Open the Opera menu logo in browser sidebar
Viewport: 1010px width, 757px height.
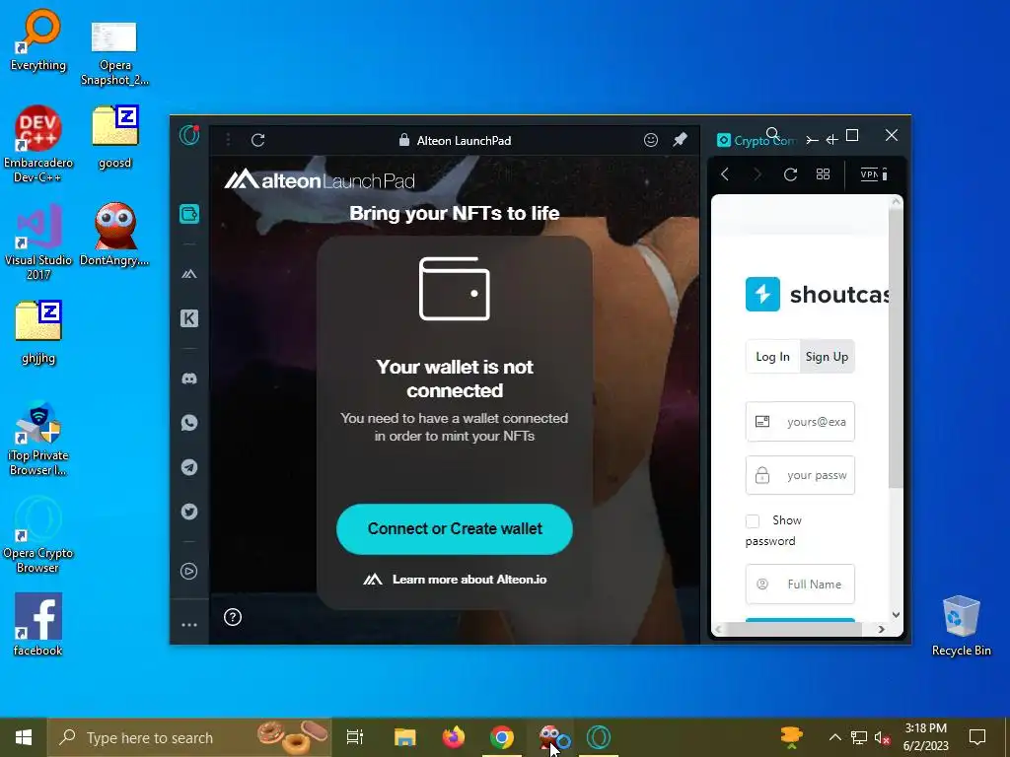point(189,135)
